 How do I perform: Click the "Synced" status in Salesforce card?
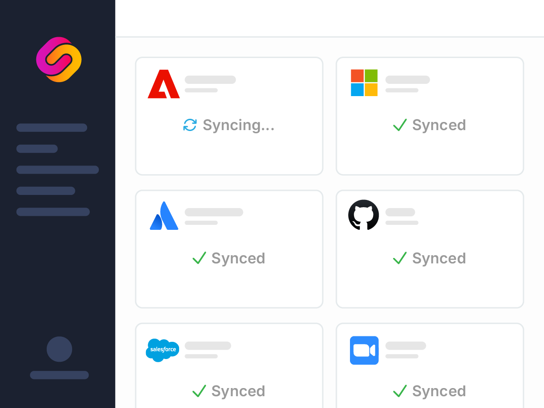(x=238, y=391)
